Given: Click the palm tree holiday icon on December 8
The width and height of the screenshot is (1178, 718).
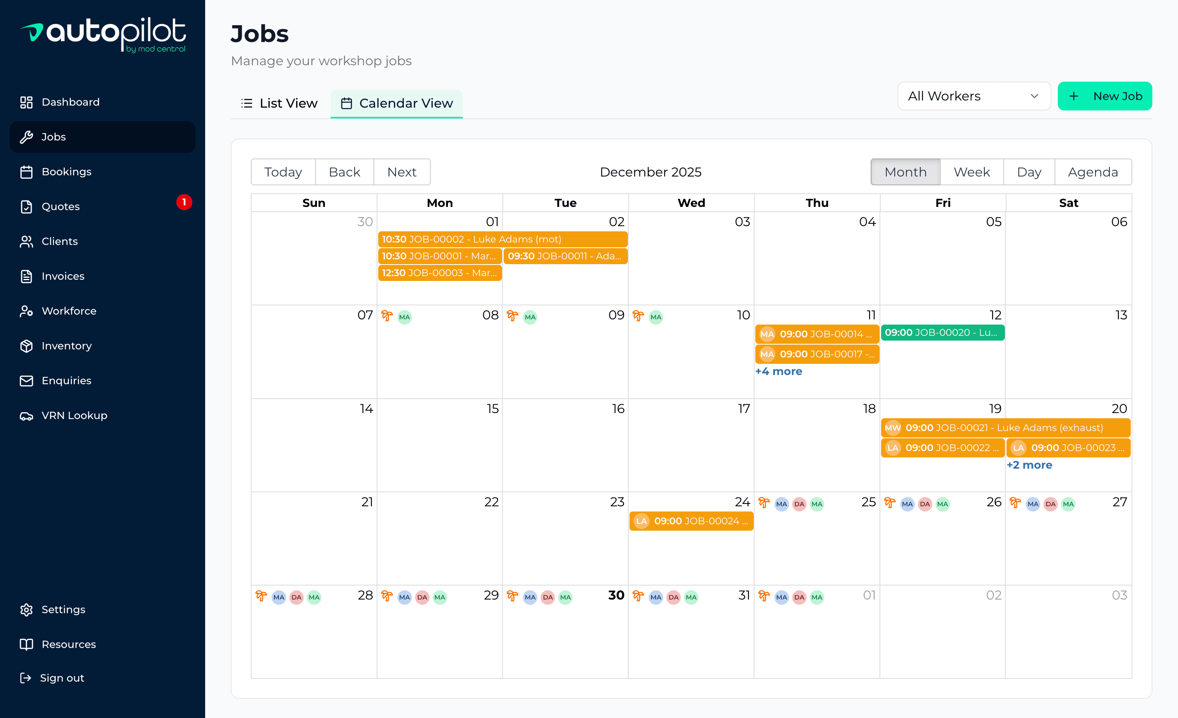Looking at the screenshot, I should tap(386, 316).
